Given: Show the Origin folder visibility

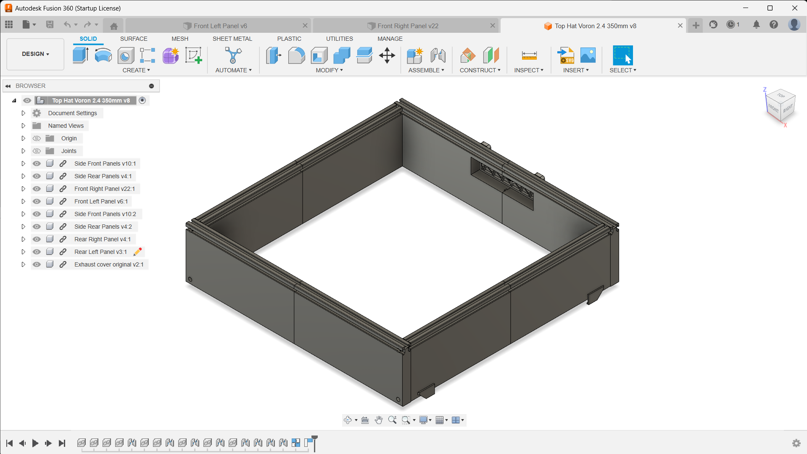Looking at the screenshot, I should pyautogui.click(x=37, y=138).
